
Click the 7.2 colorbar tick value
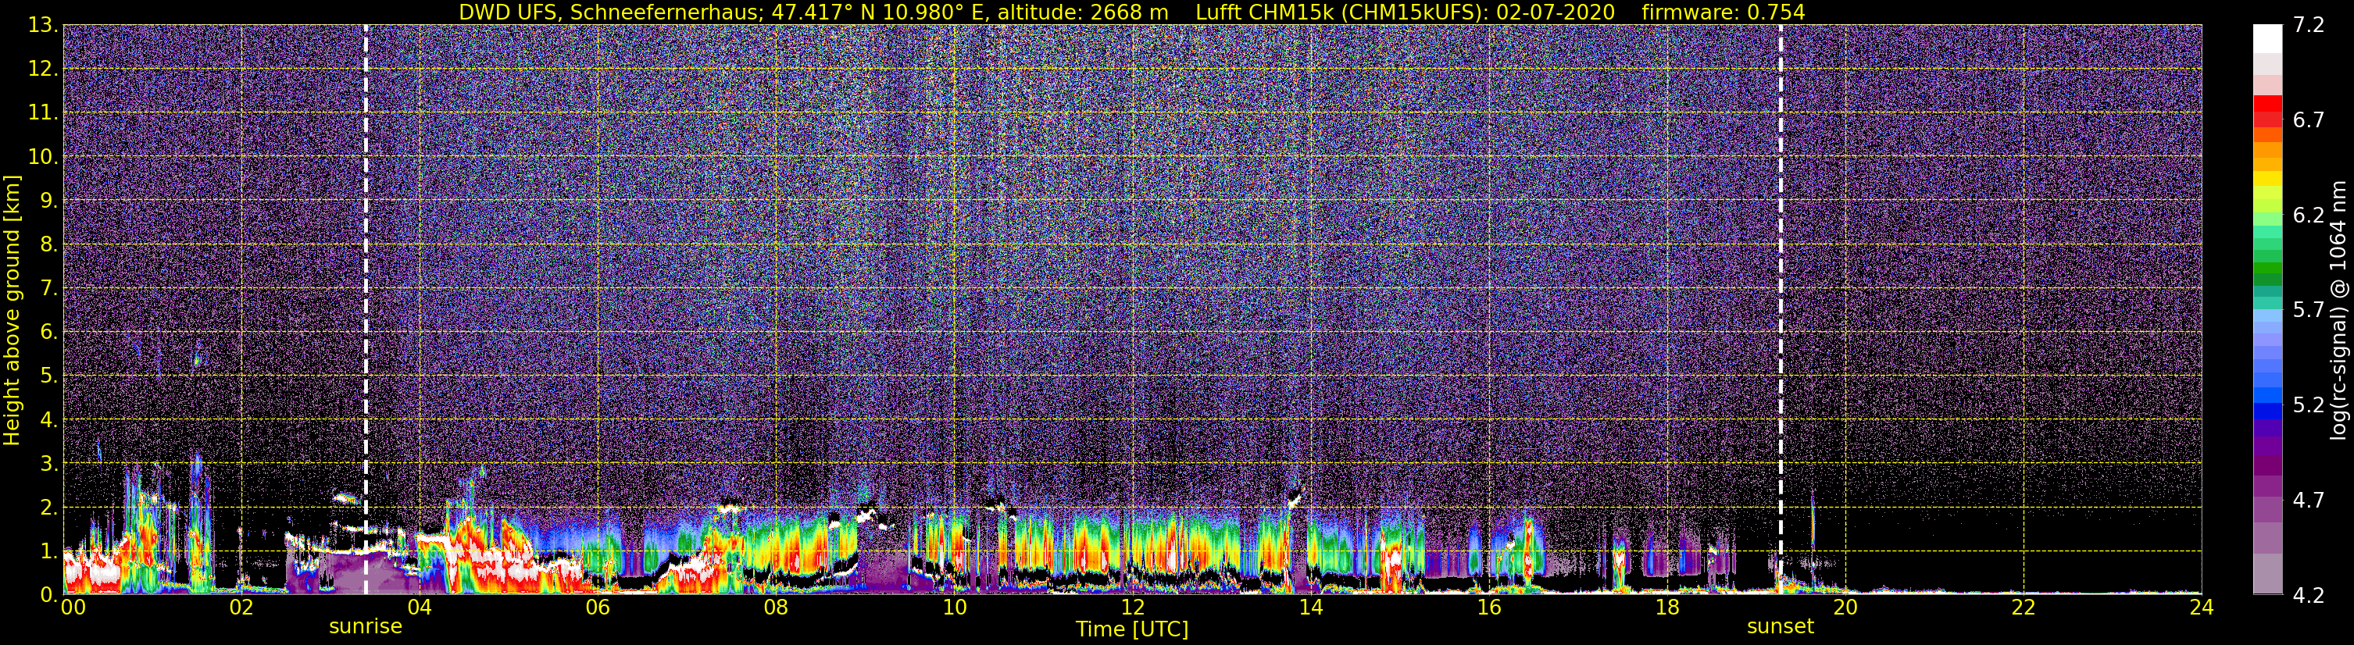[x=2309, y=25]
